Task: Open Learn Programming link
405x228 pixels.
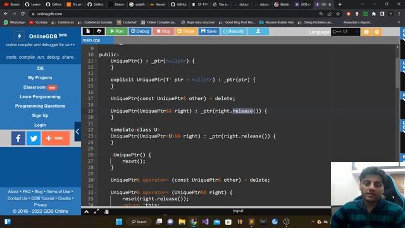Action: (x=40, y=97)
